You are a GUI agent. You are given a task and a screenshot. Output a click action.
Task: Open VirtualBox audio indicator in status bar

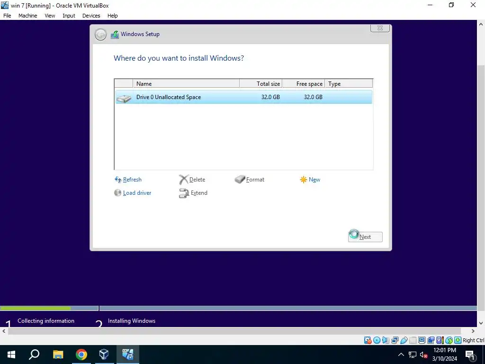[386, 340]
